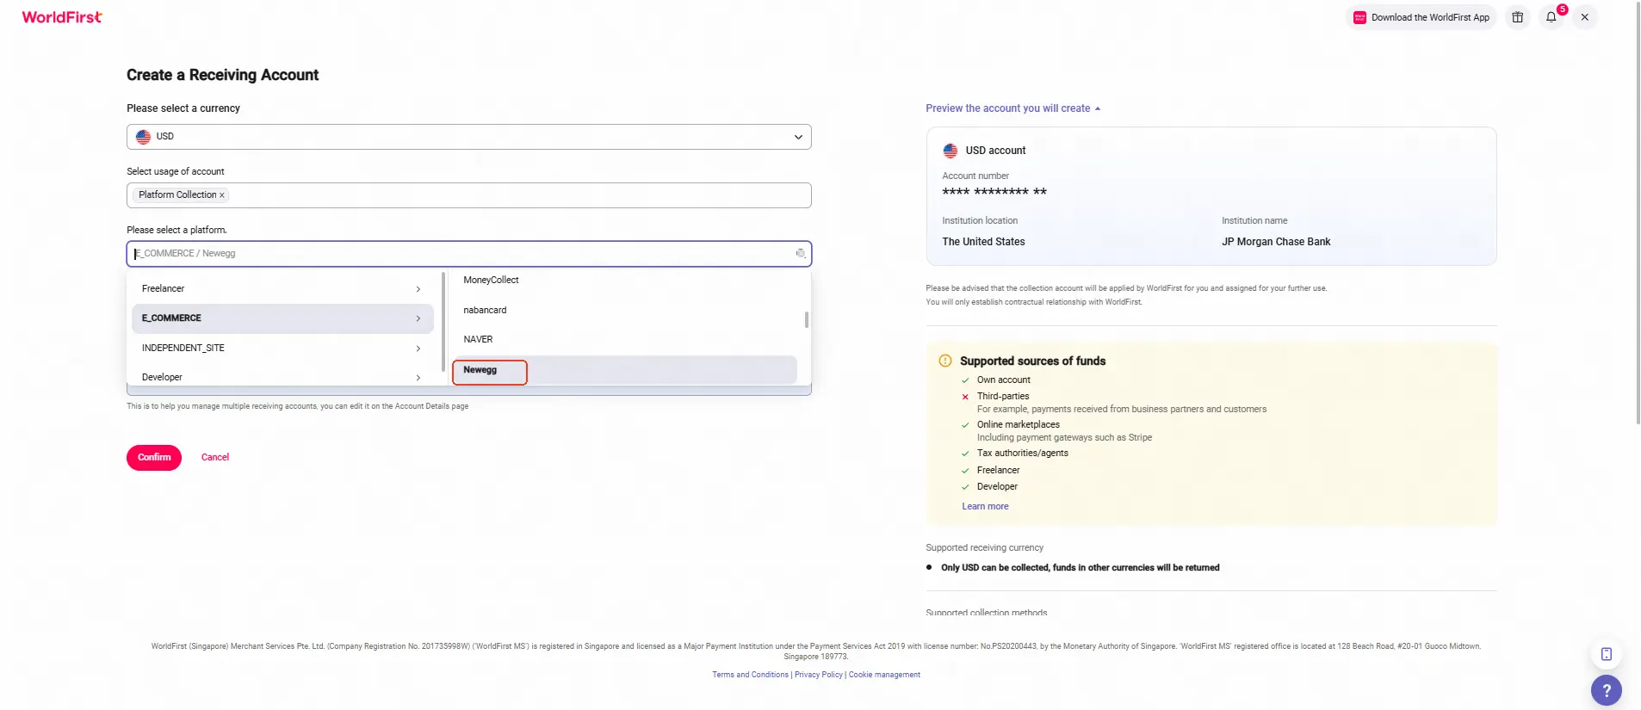The width and height of the screenshot is (1641, 710).
Task: Click the WorldFirst logo
Action: click(62, 17)
